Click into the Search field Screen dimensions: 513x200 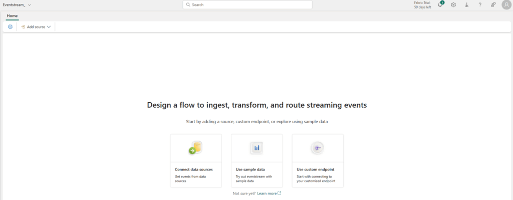coord(247,4)
